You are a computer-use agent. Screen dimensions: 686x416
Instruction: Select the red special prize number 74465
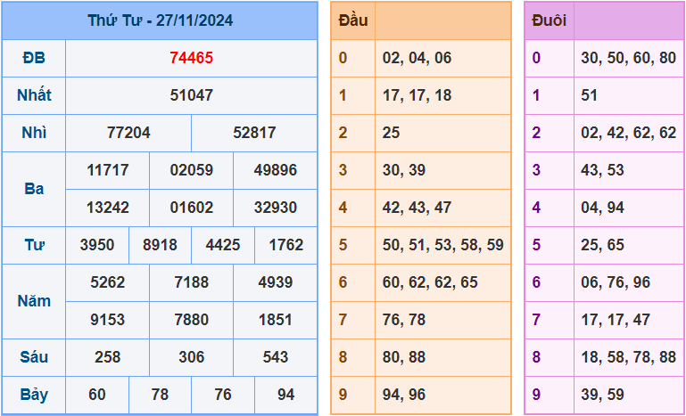click(x=191, y=58)
